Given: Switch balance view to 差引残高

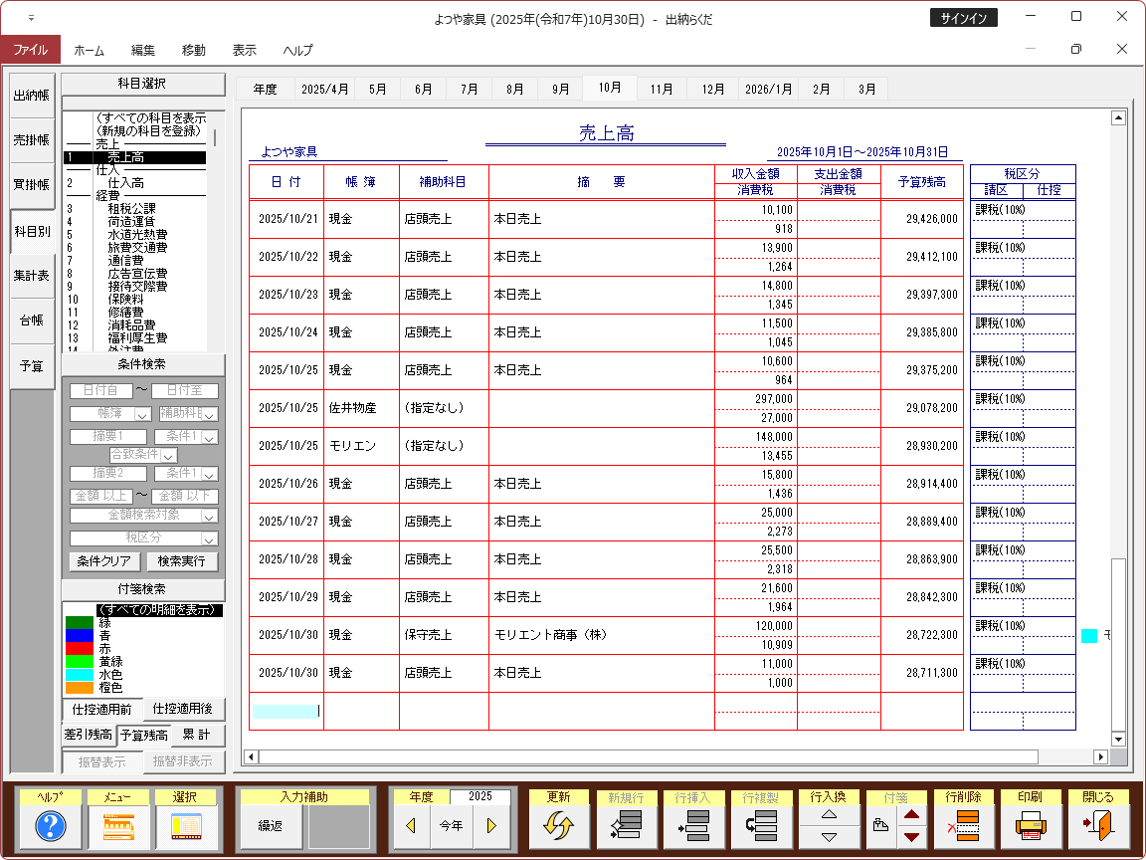Looking at the screenshot, I should tap(88, 736).
